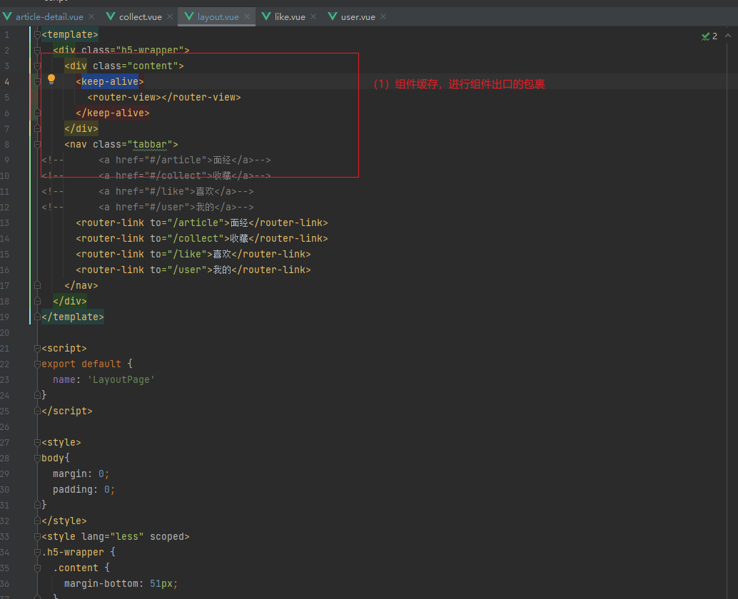Close the layout.vue tab
Image resolution: width=738 pixels, height=599 pixels.
[x=247, y=16]
